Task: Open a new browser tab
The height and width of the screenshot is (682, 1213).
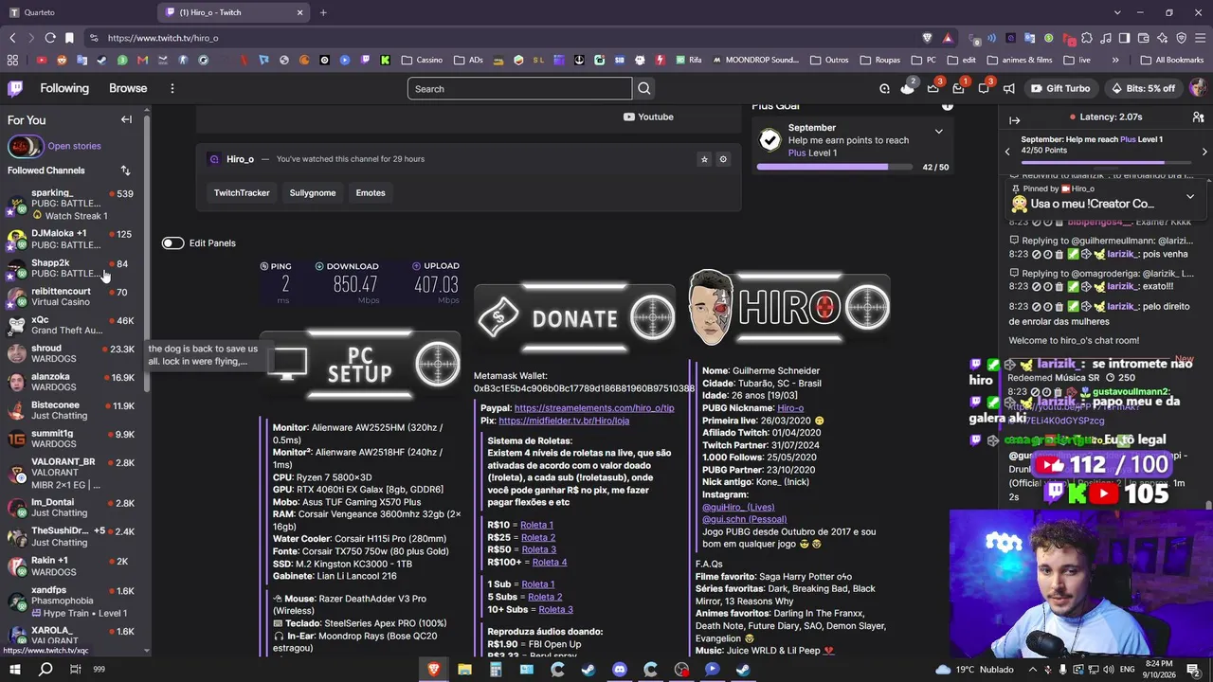Action: click(x=323, y=12)
